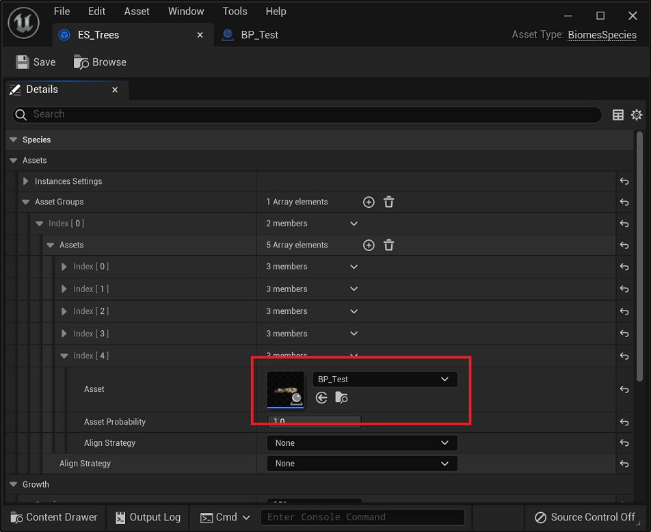Open the BP_Test asset picker dropdown
This screenshot has height=532, width=651.
click(x=384, y=380)
